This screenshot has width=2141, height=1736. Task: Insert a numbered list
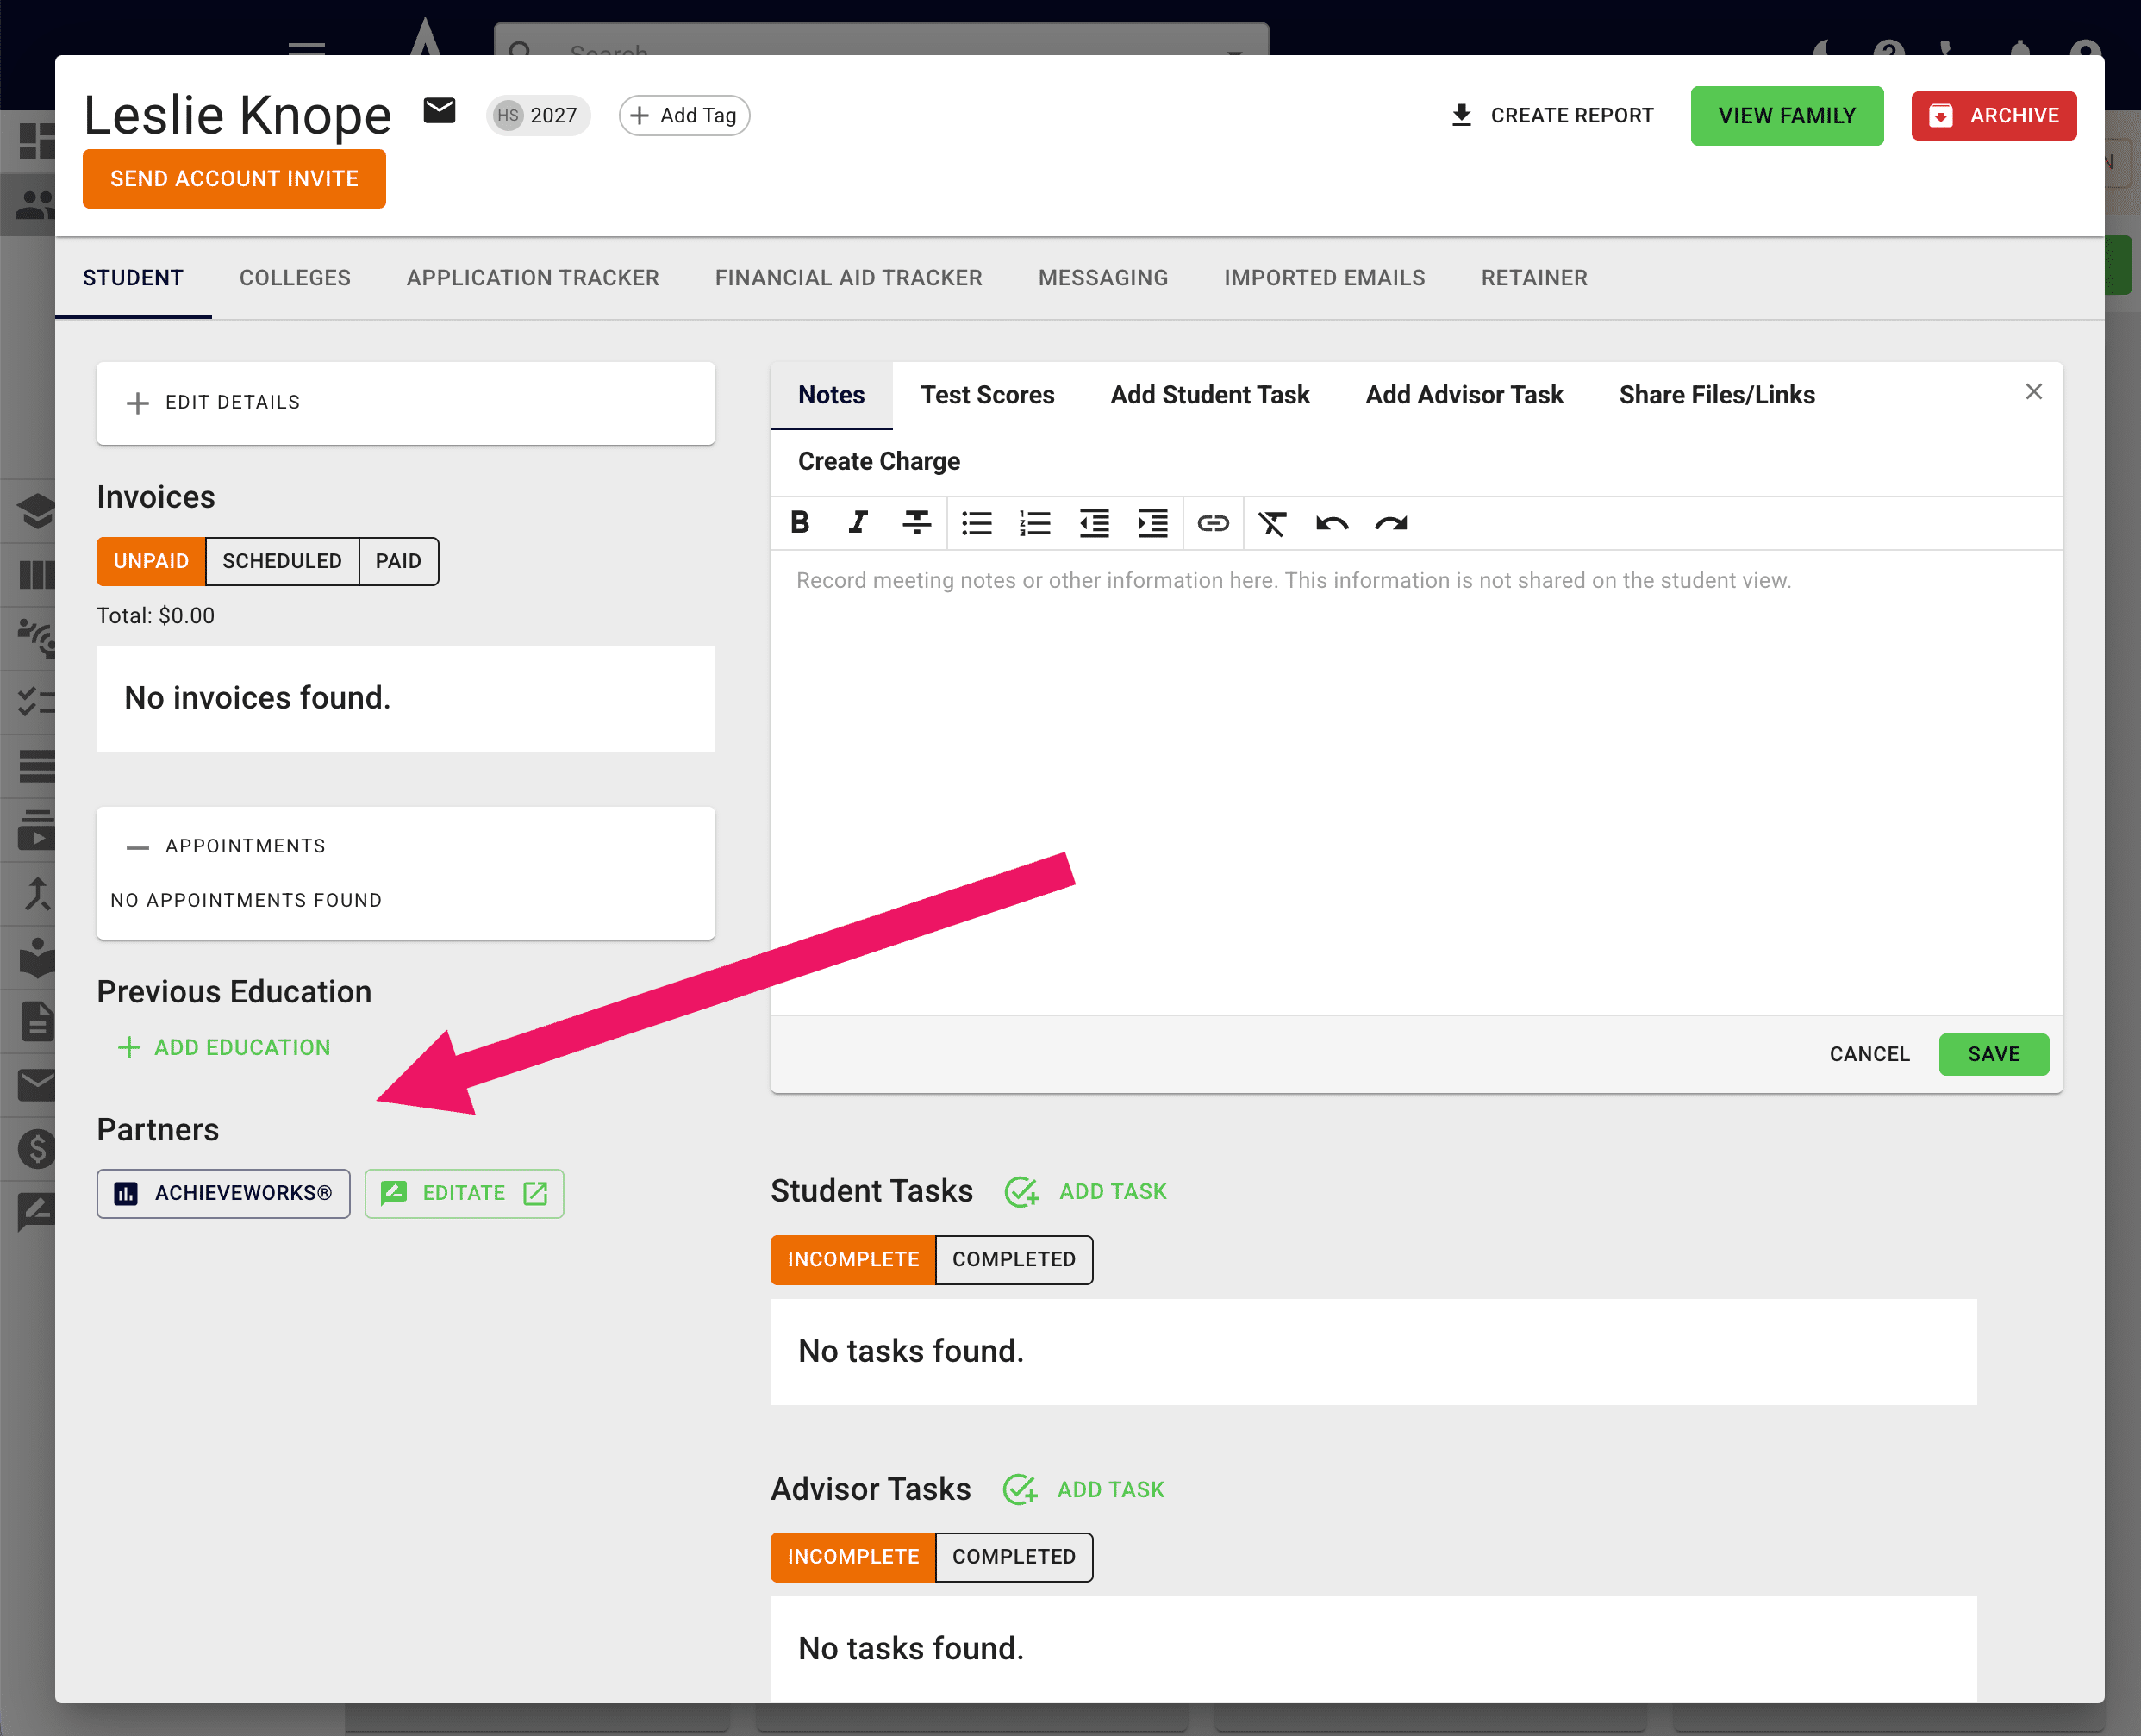tap(1035, 522)
